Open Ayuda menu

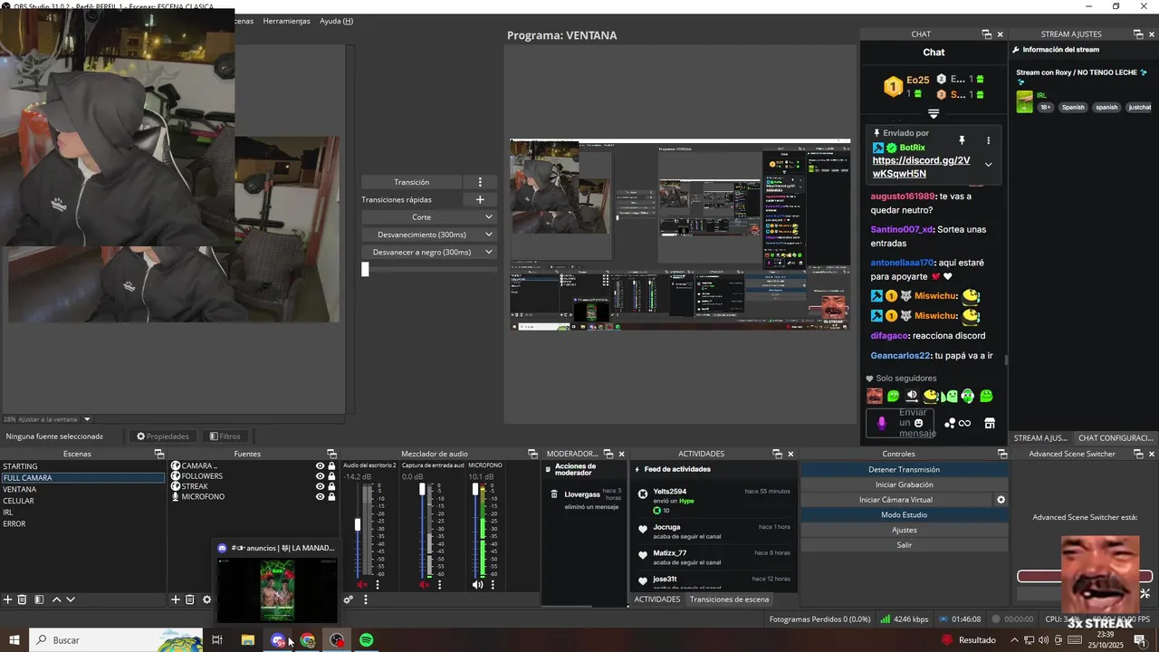[x=336, y=21]
